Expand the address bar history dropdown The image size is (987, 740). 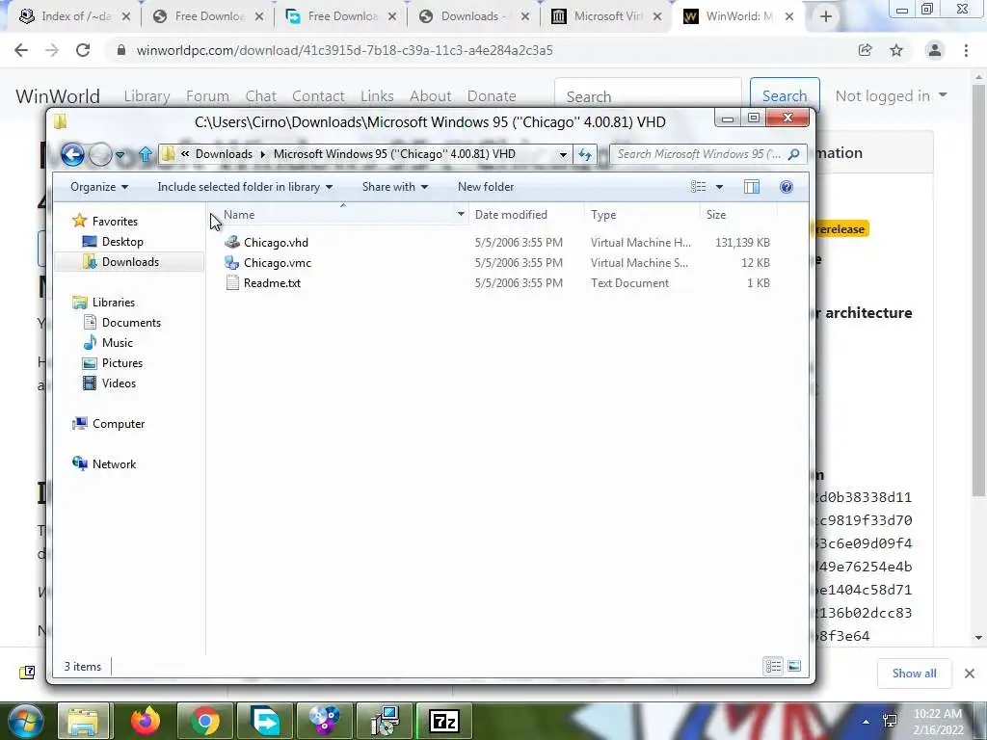[563, 154]
